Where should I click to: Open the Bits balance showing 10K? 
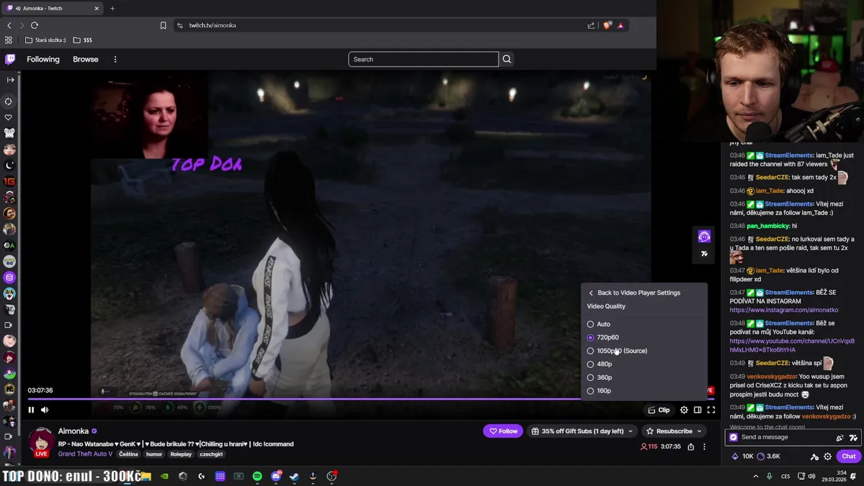[x=742, y=456]
